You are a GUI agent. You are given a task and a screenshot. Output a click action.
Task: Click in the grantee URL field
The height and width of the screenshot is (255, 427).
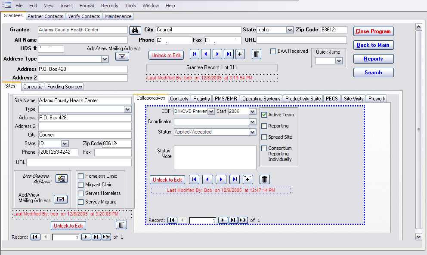pos(302,40)
